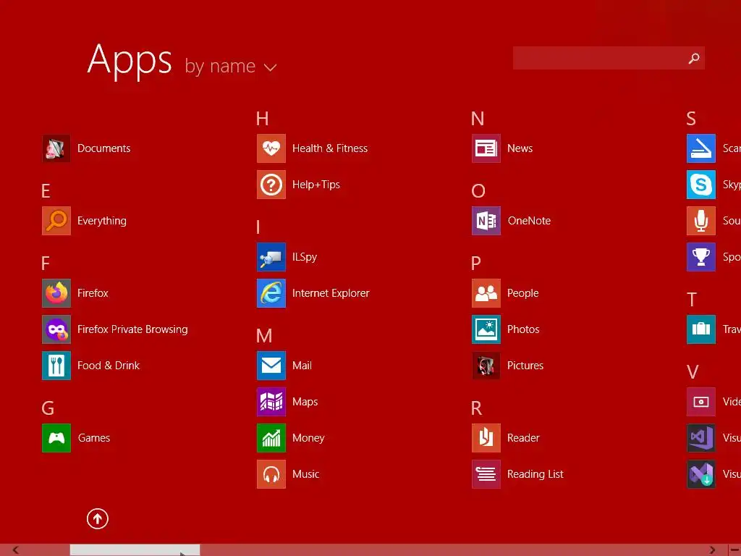The width and height of the screenshot is (741, 556).
Task: Launch the Maps app icon
Action: click(271, 402)
